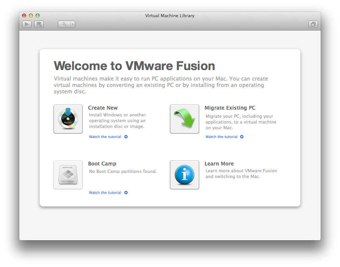The height and width of the screenshot is (267, 340).
Task: Click the window view toggle at top right
Action: [x=313, y=24]
